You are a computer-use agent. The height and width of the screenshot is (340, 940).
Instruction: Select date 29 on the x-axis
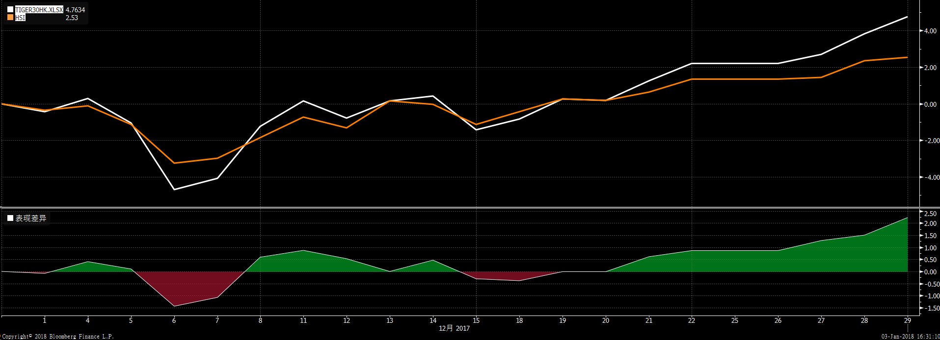point(907,320)
